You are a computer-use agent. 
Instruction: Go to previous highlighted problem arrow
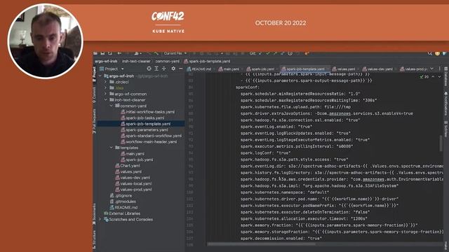[x=433, y=77]
